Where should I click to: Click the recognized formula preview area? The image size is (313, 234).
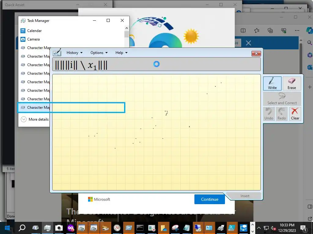pyautogui.click(x=156, y=64)
